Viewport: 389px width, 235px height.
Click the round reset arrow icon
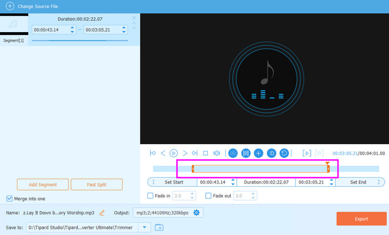(x=284, y=153)
